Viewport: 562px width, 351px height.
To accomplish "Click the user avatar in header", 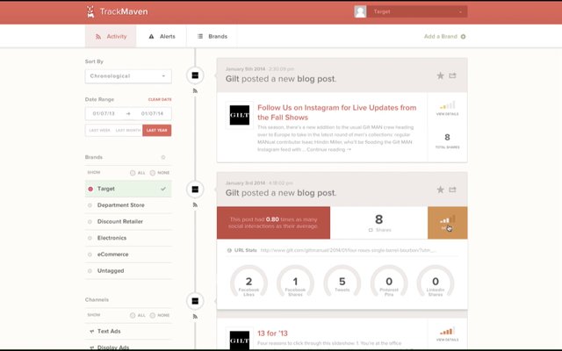I will click(360, 11).
